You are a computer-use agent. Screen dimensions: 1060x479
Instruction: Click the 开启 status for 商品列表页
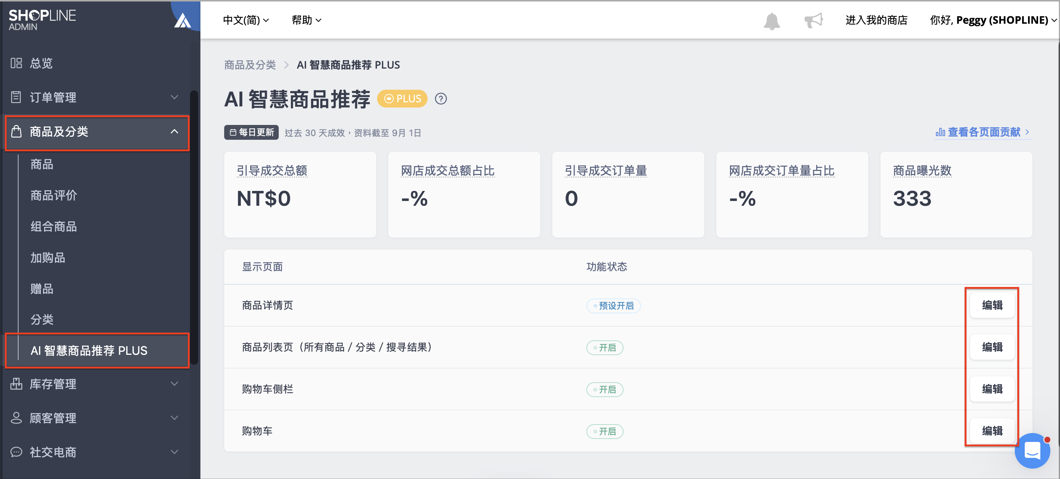(605, 347)
